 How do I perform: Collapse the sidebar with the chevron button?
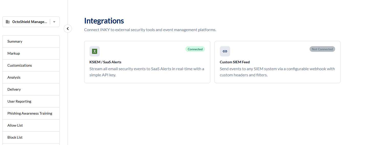(68, 29)
